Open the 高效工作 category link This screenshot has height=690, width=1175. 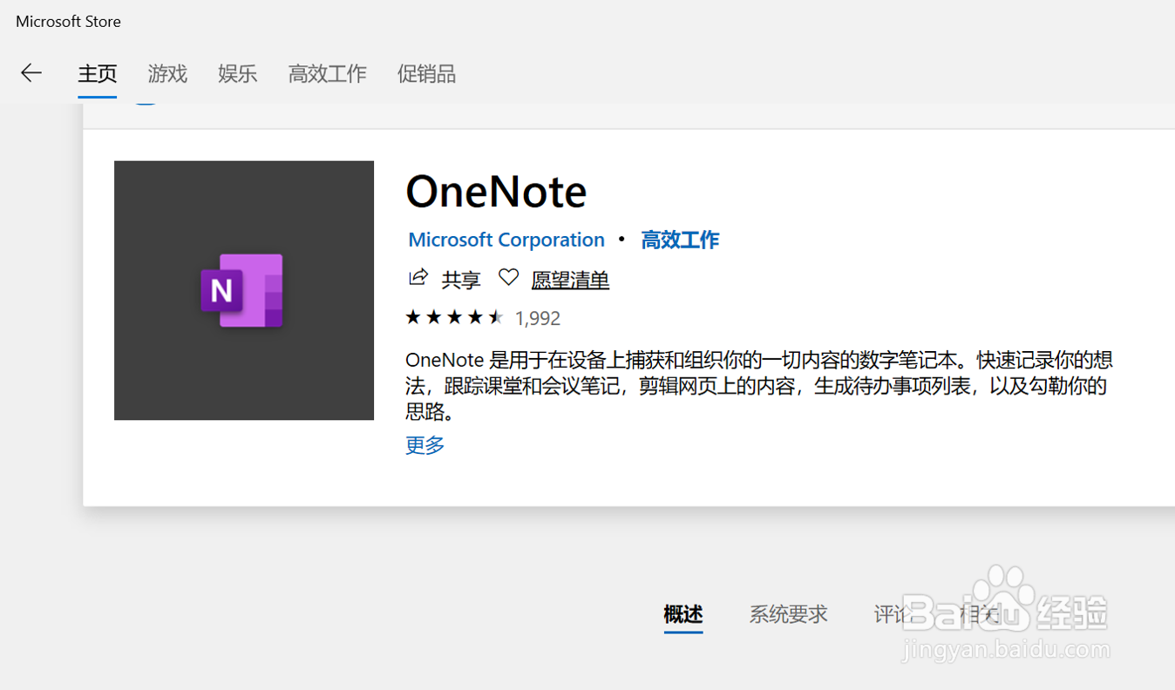[x=680, y=240]
